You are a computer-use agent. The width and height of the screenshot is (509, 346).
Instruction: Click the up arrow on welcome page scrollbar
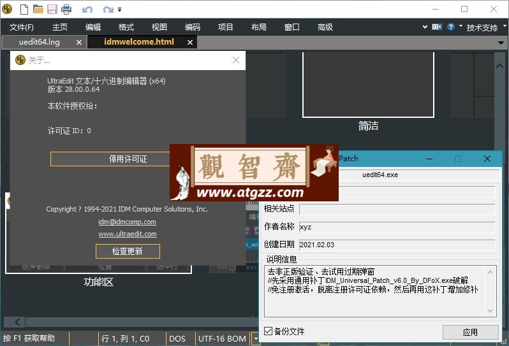tap(500, 66)
